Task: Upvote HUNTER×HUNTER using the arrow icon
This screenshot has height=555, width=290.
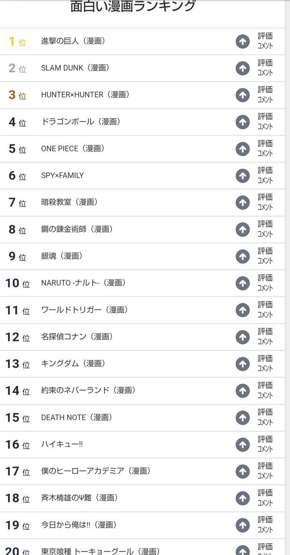Action: (243, 95)
